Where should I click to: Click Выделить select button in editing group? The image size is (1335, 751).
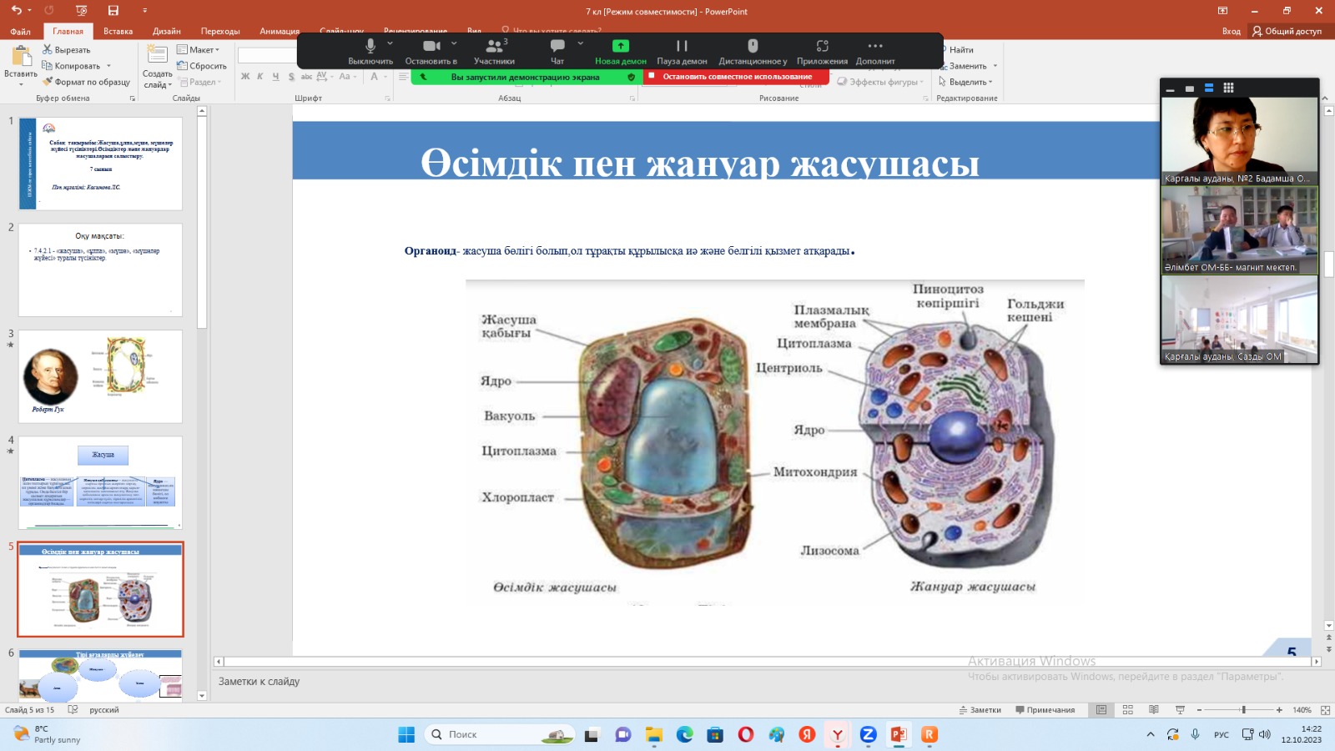(x=965, y=82)
